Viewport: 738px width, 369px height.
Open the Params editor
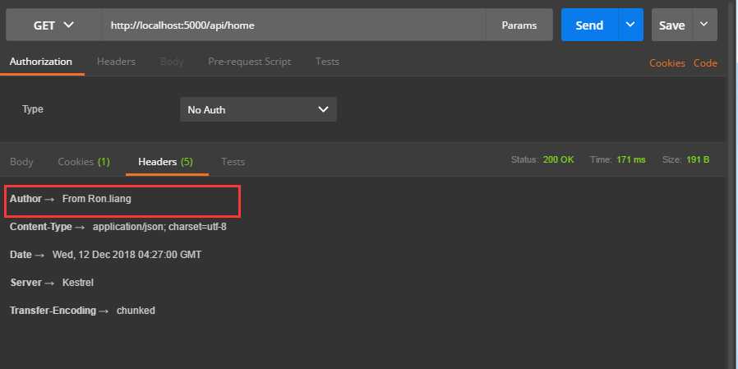click(519, 25)
